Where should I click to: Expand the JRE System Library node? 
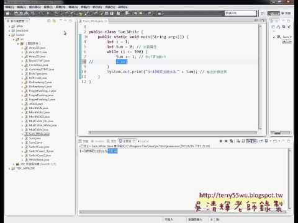[14, 164]
